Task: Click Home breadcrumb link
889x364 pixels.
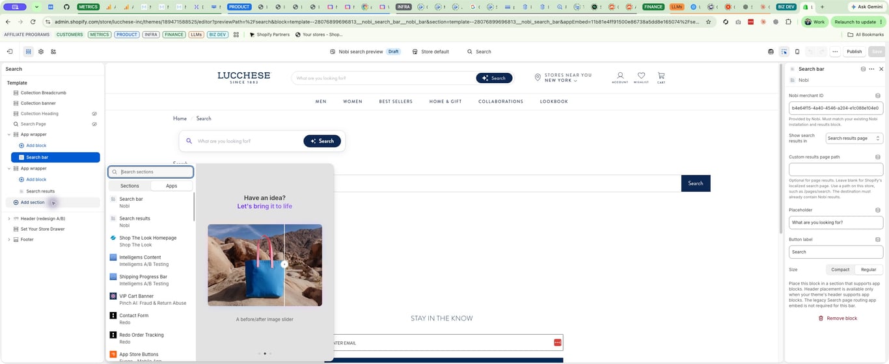Action: tap(180, 118)
